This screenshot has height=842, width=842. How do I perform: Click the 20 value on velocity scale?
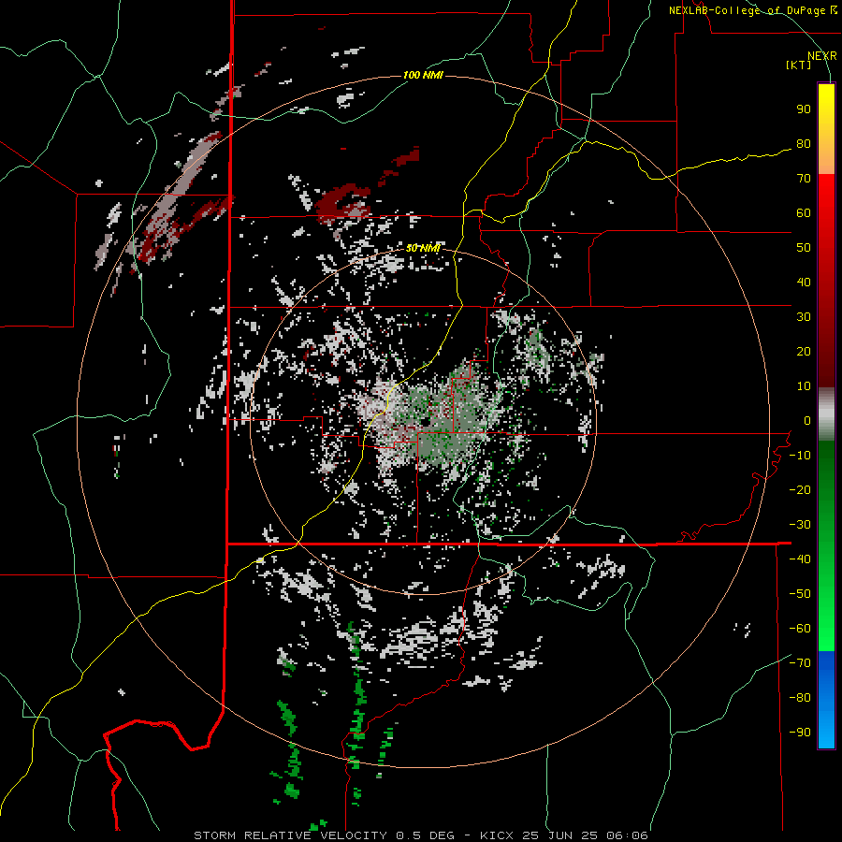804,352
